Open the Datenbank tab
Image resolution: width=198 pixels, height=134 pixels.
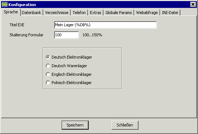click(32, 13)
